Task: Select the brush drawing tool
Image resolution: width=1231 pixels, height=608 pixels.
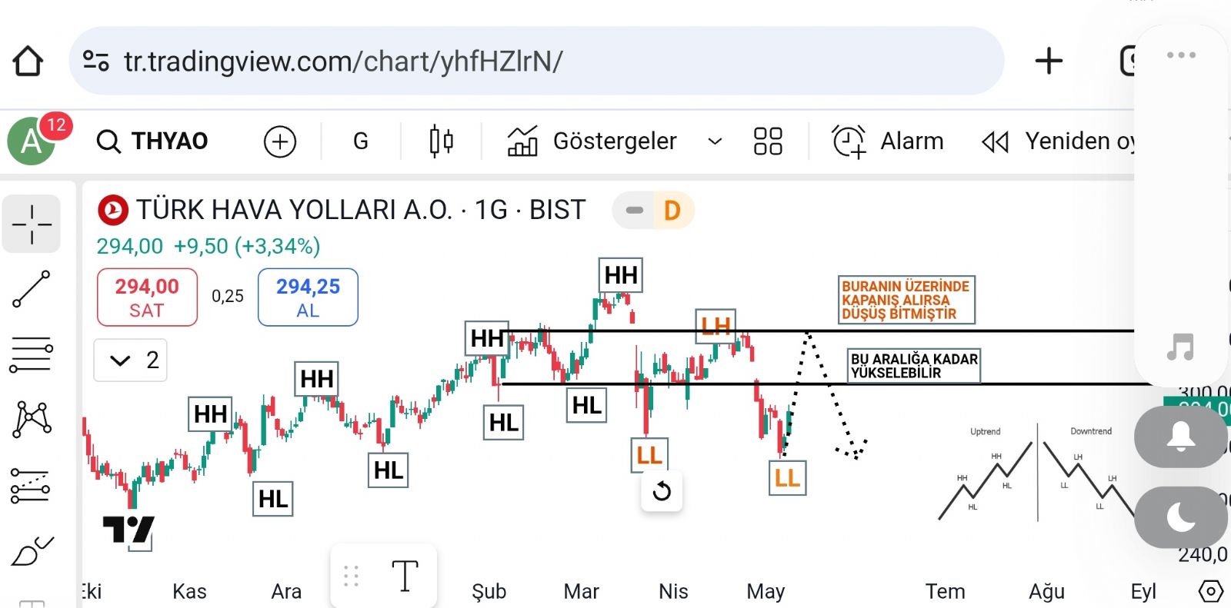Action: pos(32,550)
